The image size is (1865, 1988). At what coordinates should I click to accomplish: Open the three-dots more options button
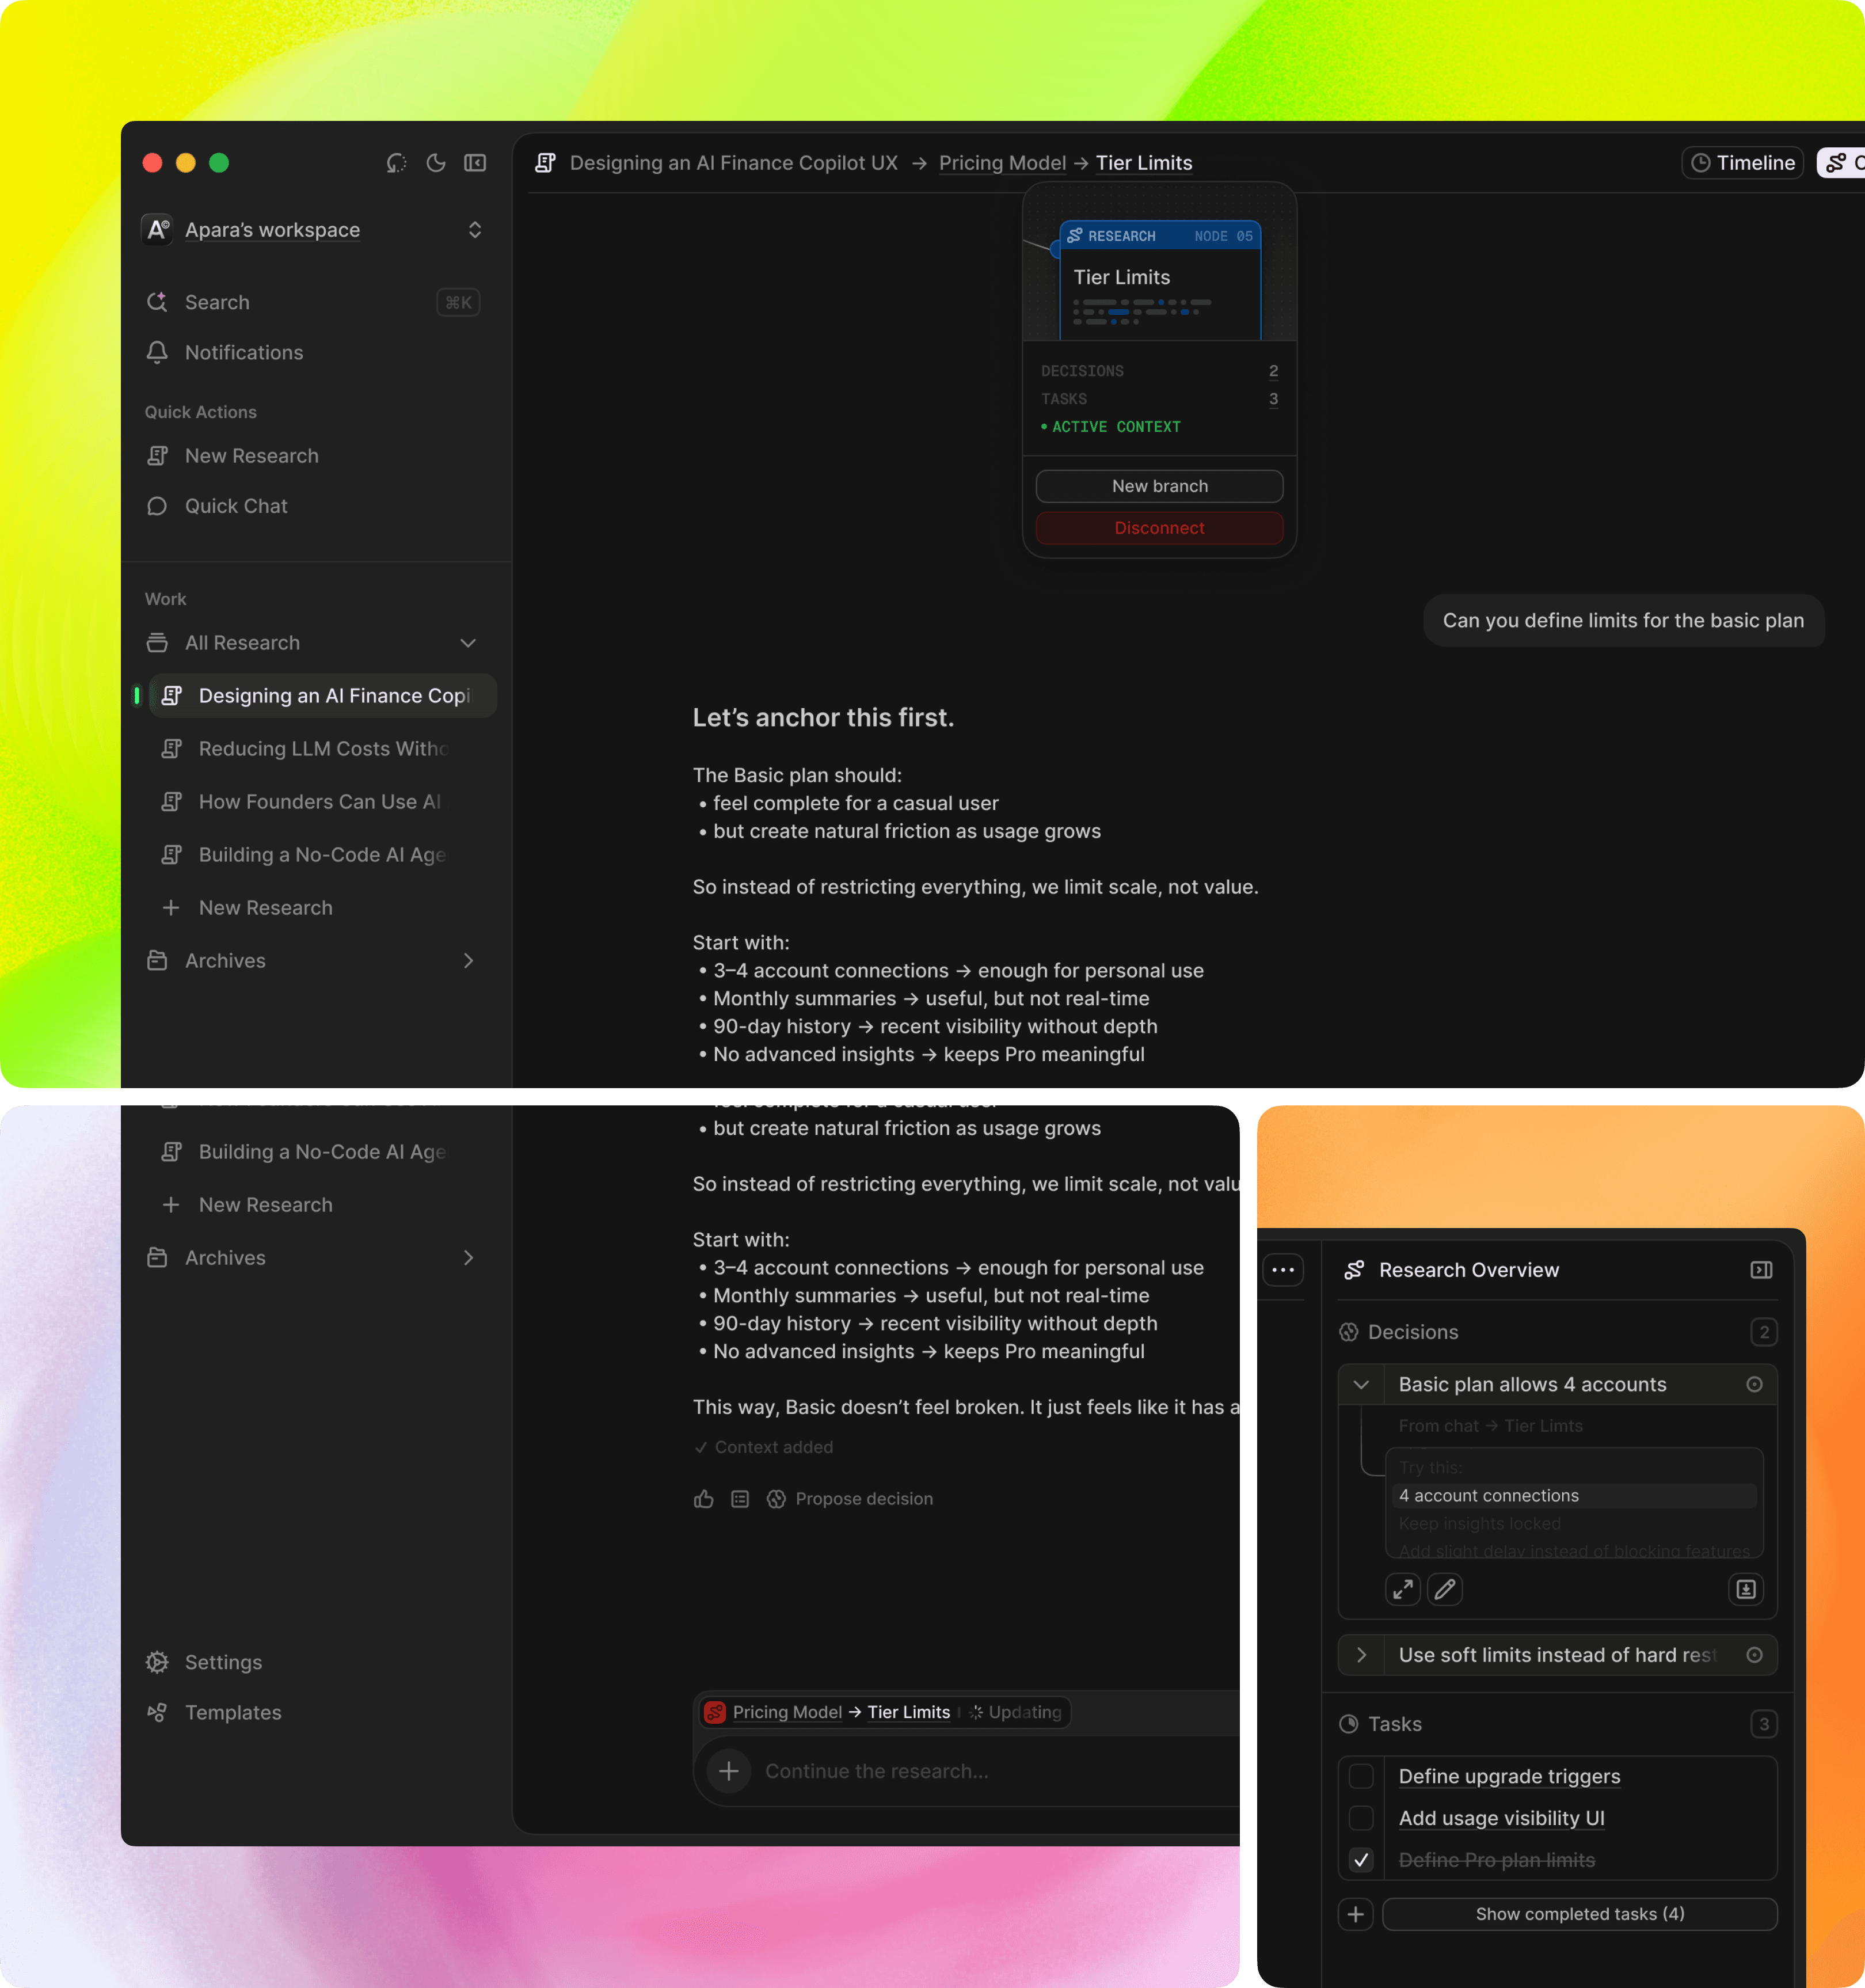pyautogui.click(x=1283, y=1270)
